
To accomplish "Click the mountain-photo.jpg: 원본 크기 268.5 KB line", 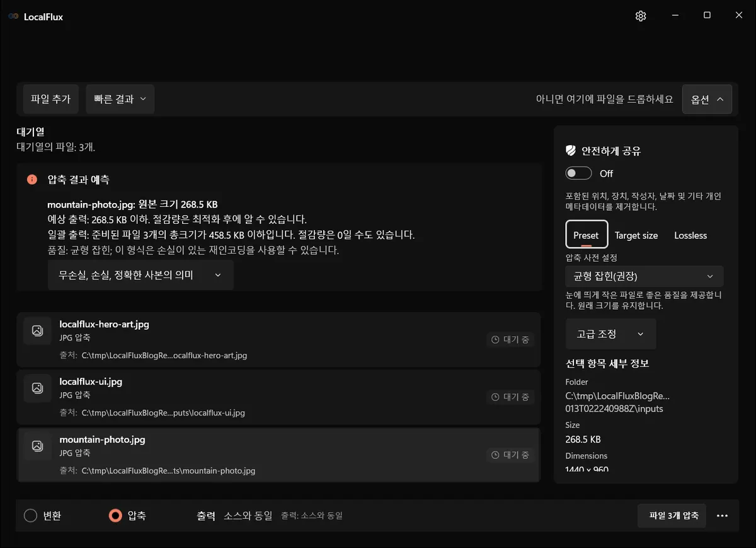I will pos(132,204).
